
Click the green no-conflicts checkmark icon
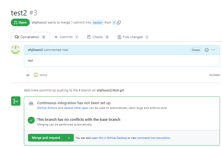pyautogui.click(x=31, y=120)
